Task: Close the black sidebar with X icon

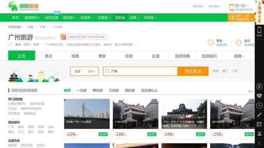Action: (x=259, y=143)
